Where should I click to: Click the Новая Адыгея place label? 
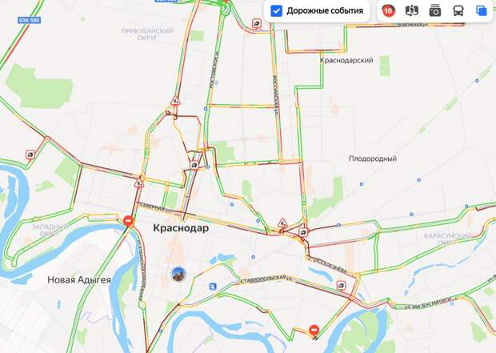pyautogui.click(x=79, y=280)
